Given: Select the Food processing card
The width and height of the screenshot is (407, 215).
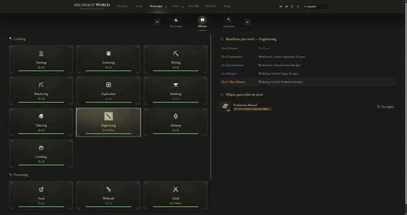Looking at the screenshot, I should click(41, 195).
